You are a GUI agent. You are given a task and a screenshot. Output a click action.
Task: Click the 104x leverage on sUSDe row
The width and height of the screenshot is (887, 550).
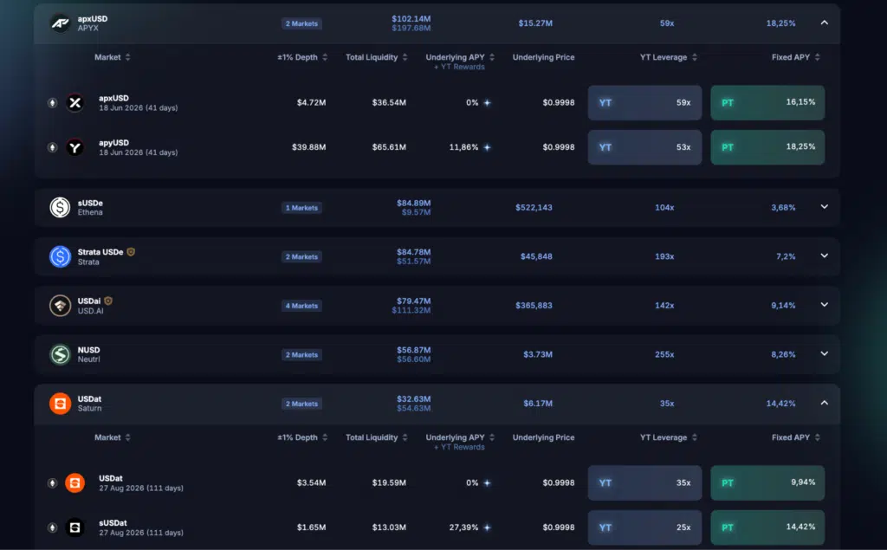click(664, 208)
